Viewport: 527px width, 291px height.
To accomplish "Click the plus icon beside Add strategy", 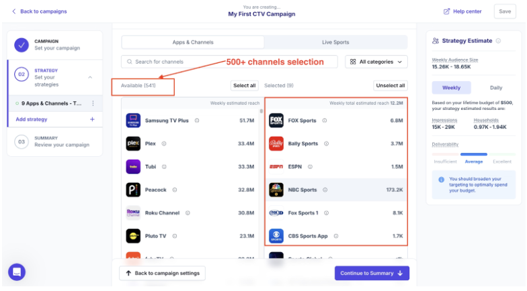I will [x=92, y=119].
